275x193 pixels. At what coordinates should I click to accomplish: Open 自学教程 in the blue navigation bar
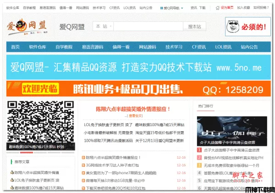click(64, 47)
